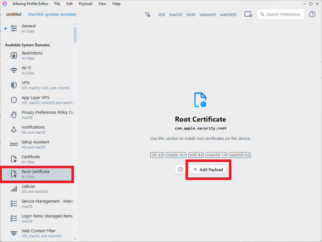Select the Restrictions lock icon
The height and width of the screenshot is (242, 322).
(x=14, y=55)
